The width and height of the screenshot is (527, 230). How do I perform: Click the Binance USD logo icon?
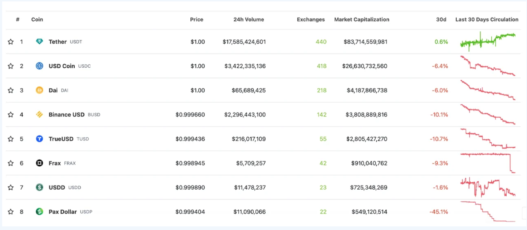pyautogui.click(x=39, y=115)
